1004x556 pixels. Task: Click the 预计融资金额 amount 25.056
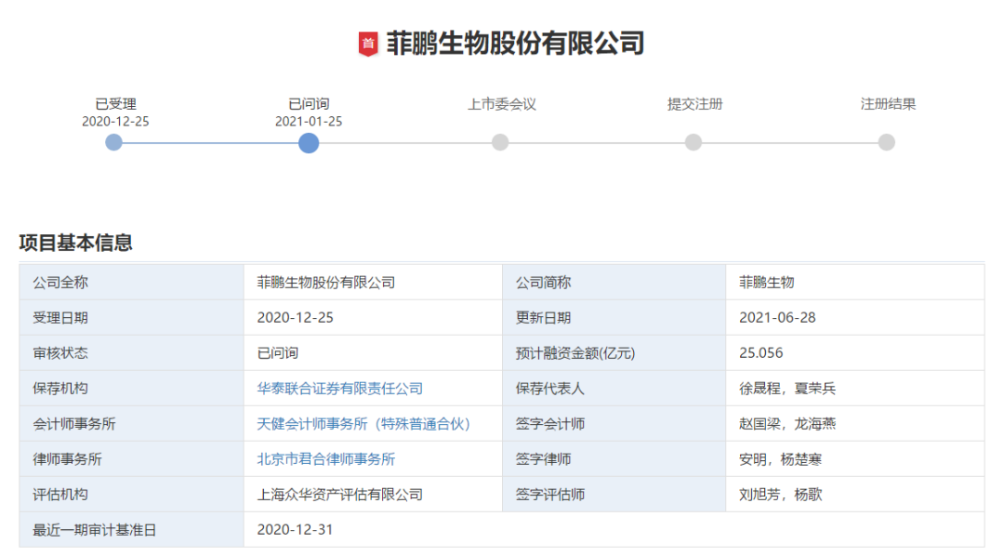(762, 352)
